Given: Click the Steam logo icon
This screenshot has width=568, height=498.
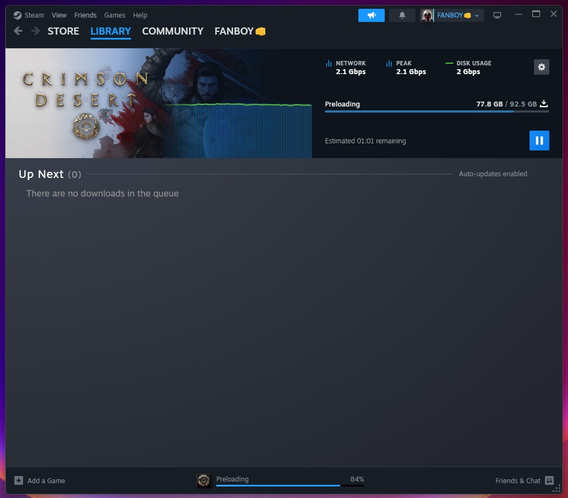Looking at the screenshot, I should [18, 15].
